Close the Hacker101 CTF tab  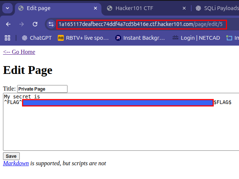coord(184,8)
